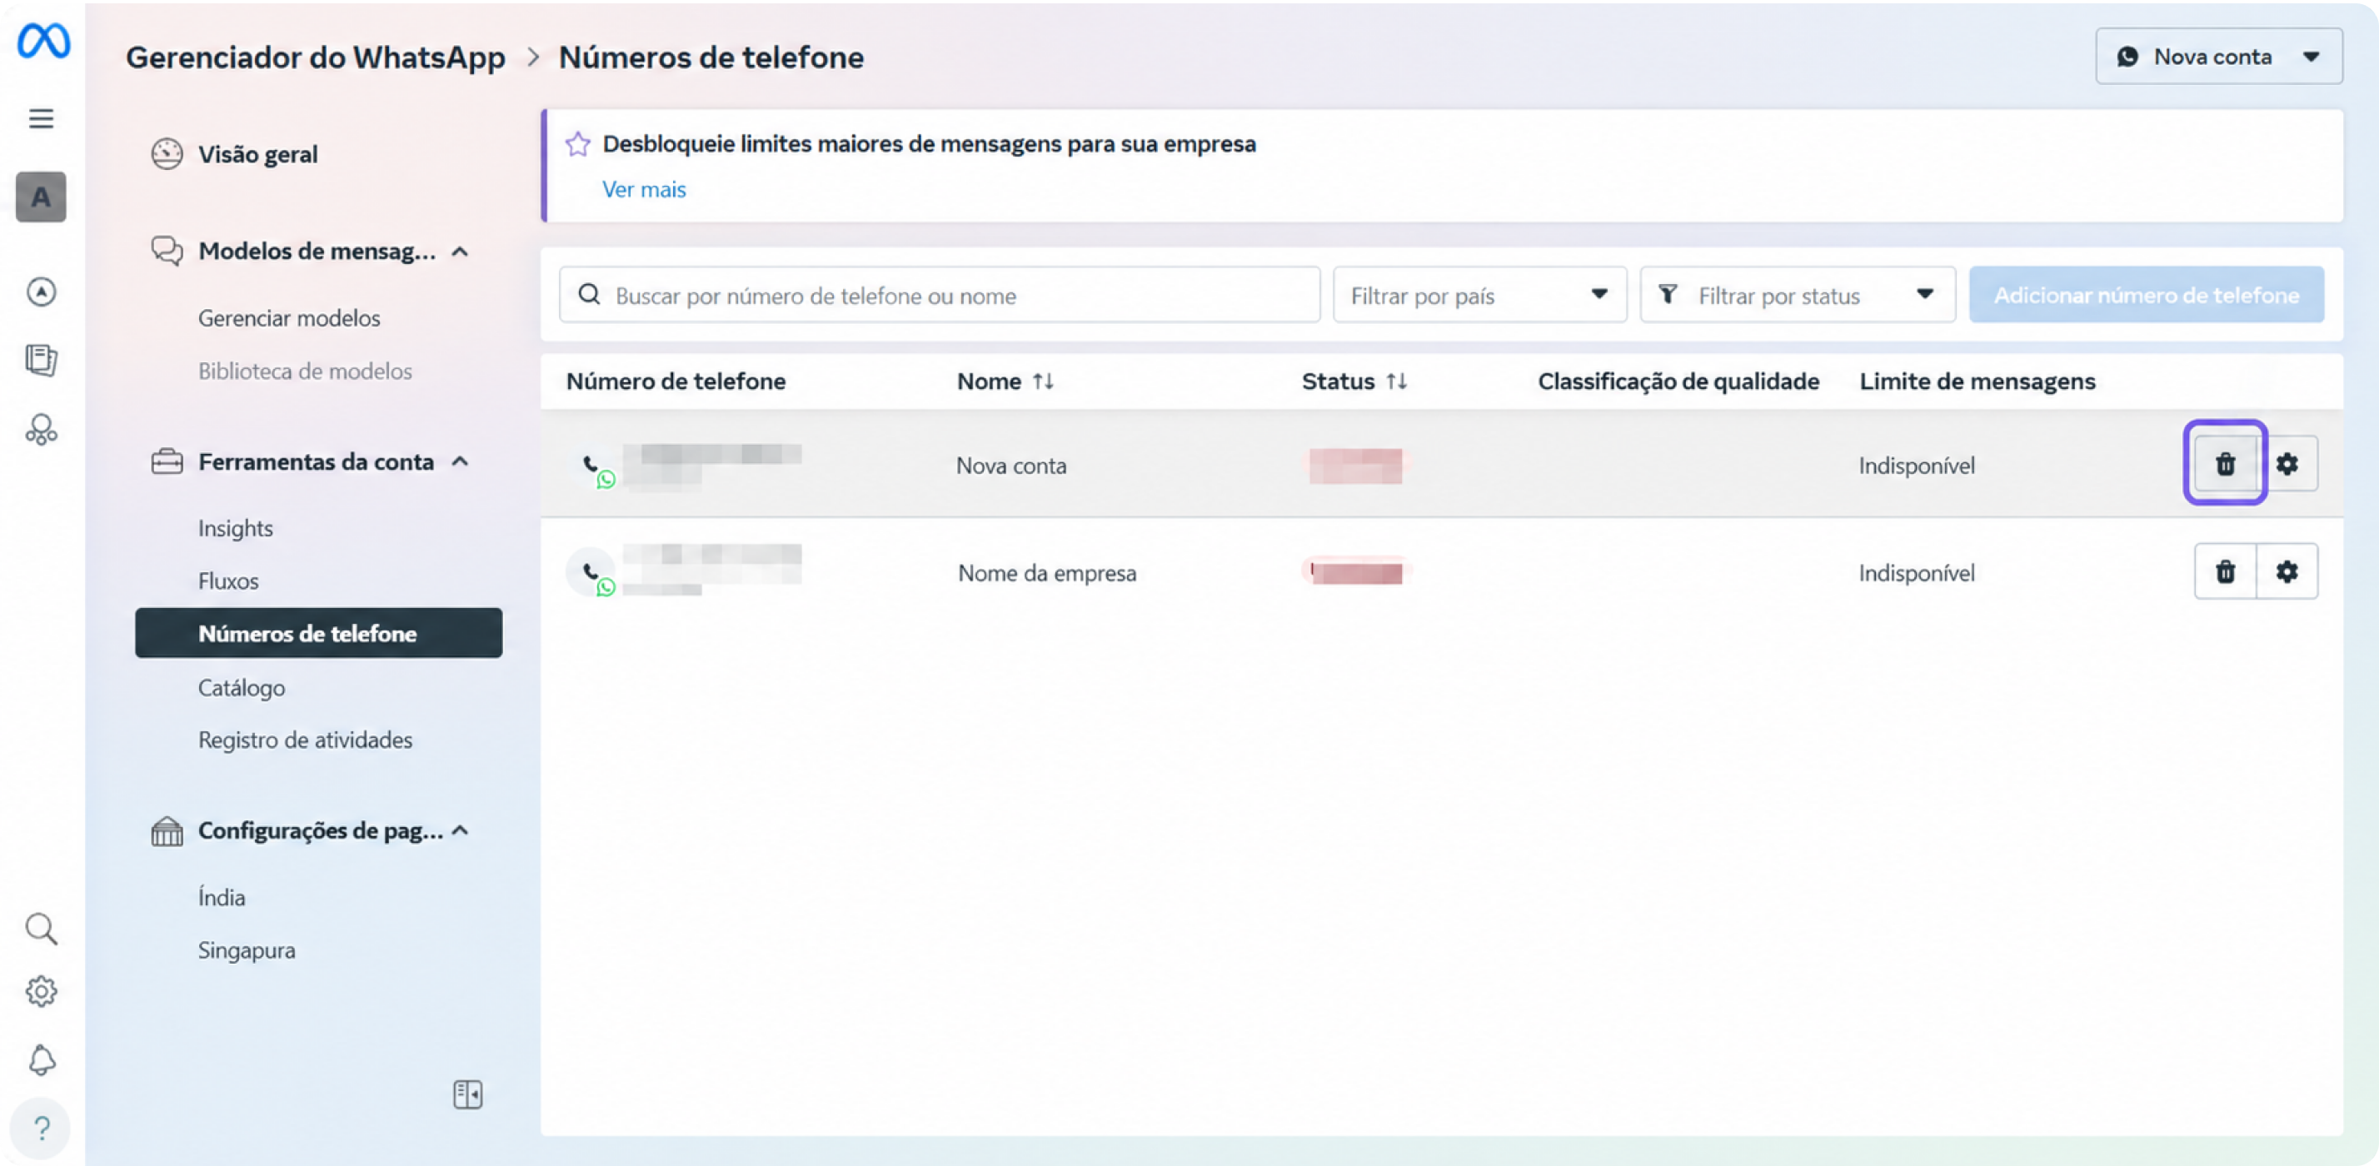The width and height of the screenshot is (2379, 1166).
Task: Collapse the Ferramentas da conta section
Action: tap(460, 461)
